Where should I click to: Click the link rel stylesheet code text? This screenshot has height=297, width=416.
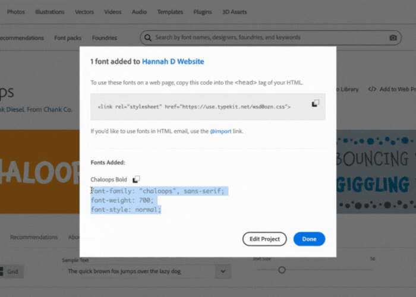[194, 107]
